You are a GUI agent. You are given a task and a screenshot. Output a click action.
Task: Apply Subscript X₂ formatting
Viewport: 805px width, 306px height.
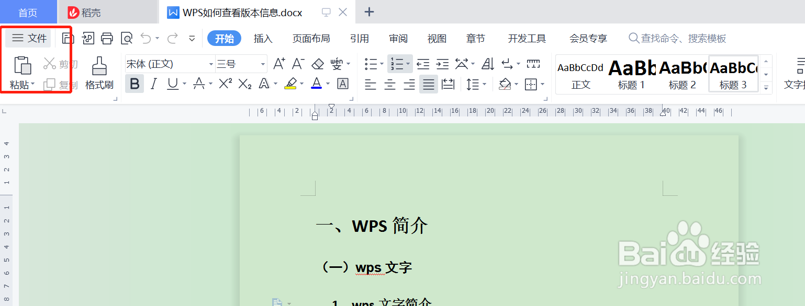click(245, 84)
